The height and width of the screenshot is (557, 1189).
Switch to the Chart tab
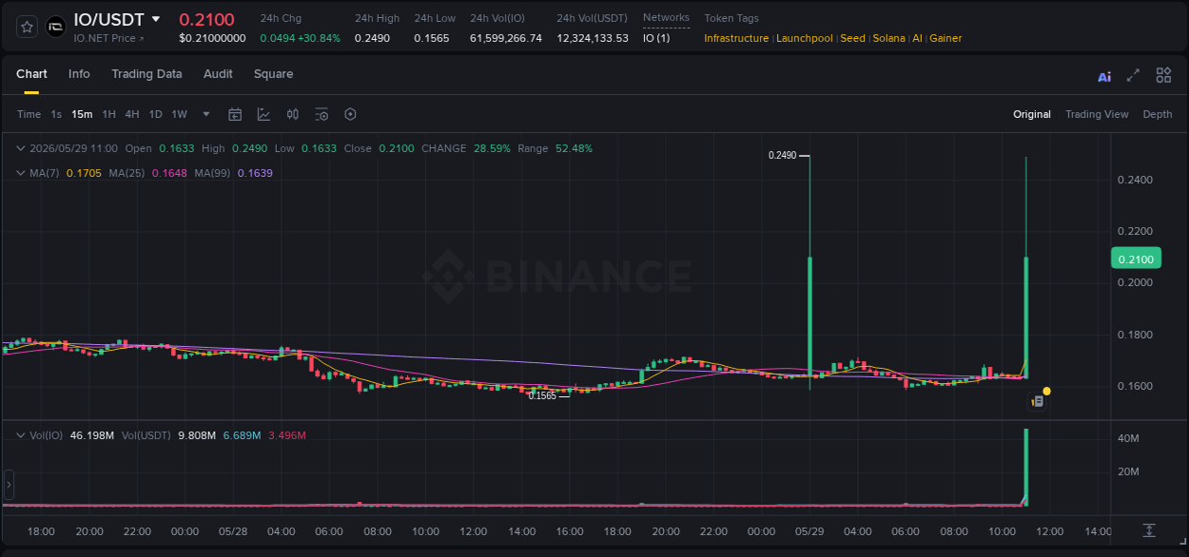[31, 74]
